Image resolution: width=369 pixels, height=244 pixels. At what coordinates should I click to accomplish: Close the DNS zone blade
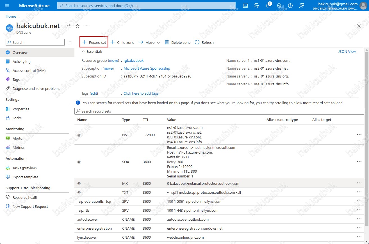coord(359,26)
